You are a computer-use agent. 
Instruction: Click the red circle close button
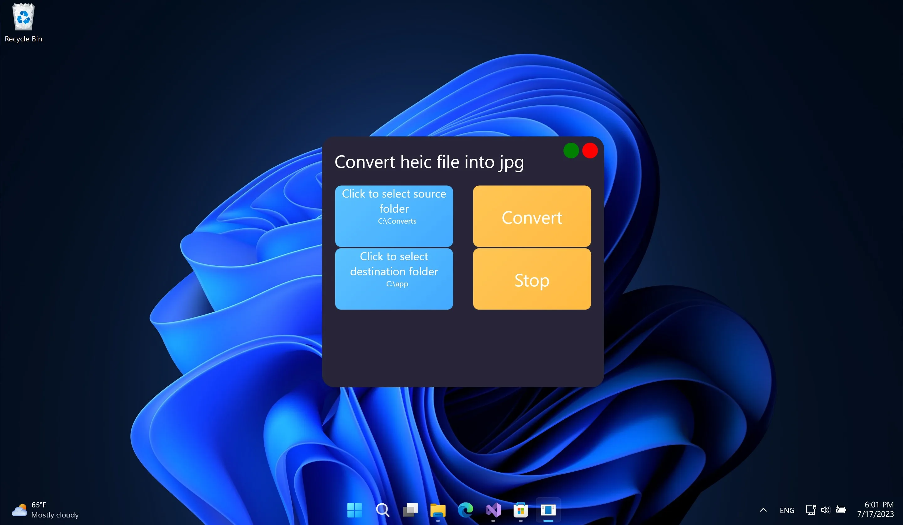(590, 151)
